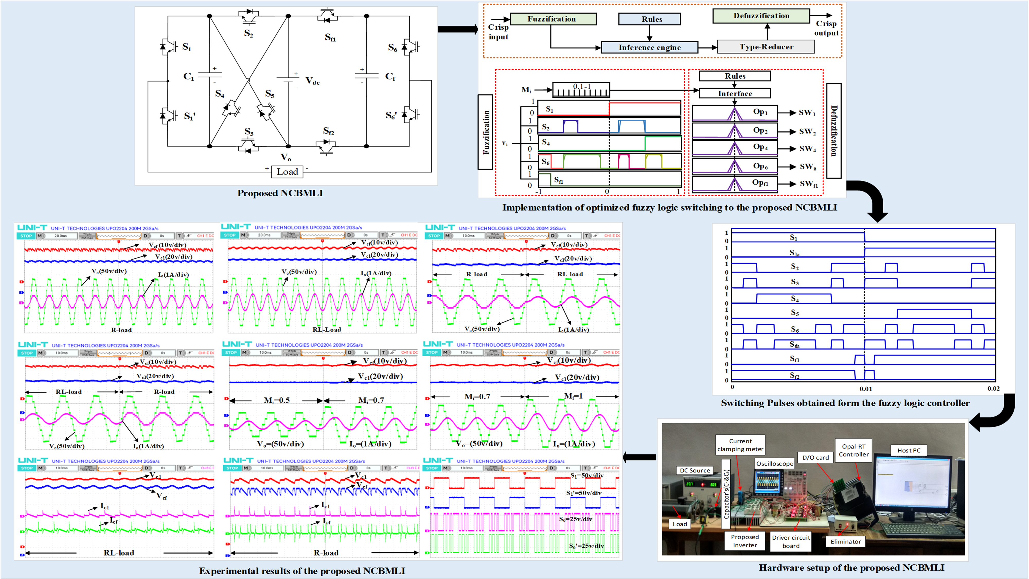Select the Sf1 switch symbol in the circuit
Image resolution: width=1029 pixels, height=579 pixels.
coord(327,15)
